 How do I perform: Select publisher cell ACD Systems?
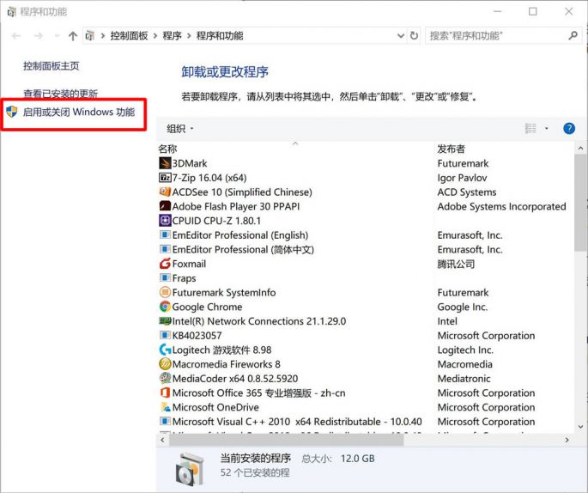pyautogui.click(x=467, y=192)
